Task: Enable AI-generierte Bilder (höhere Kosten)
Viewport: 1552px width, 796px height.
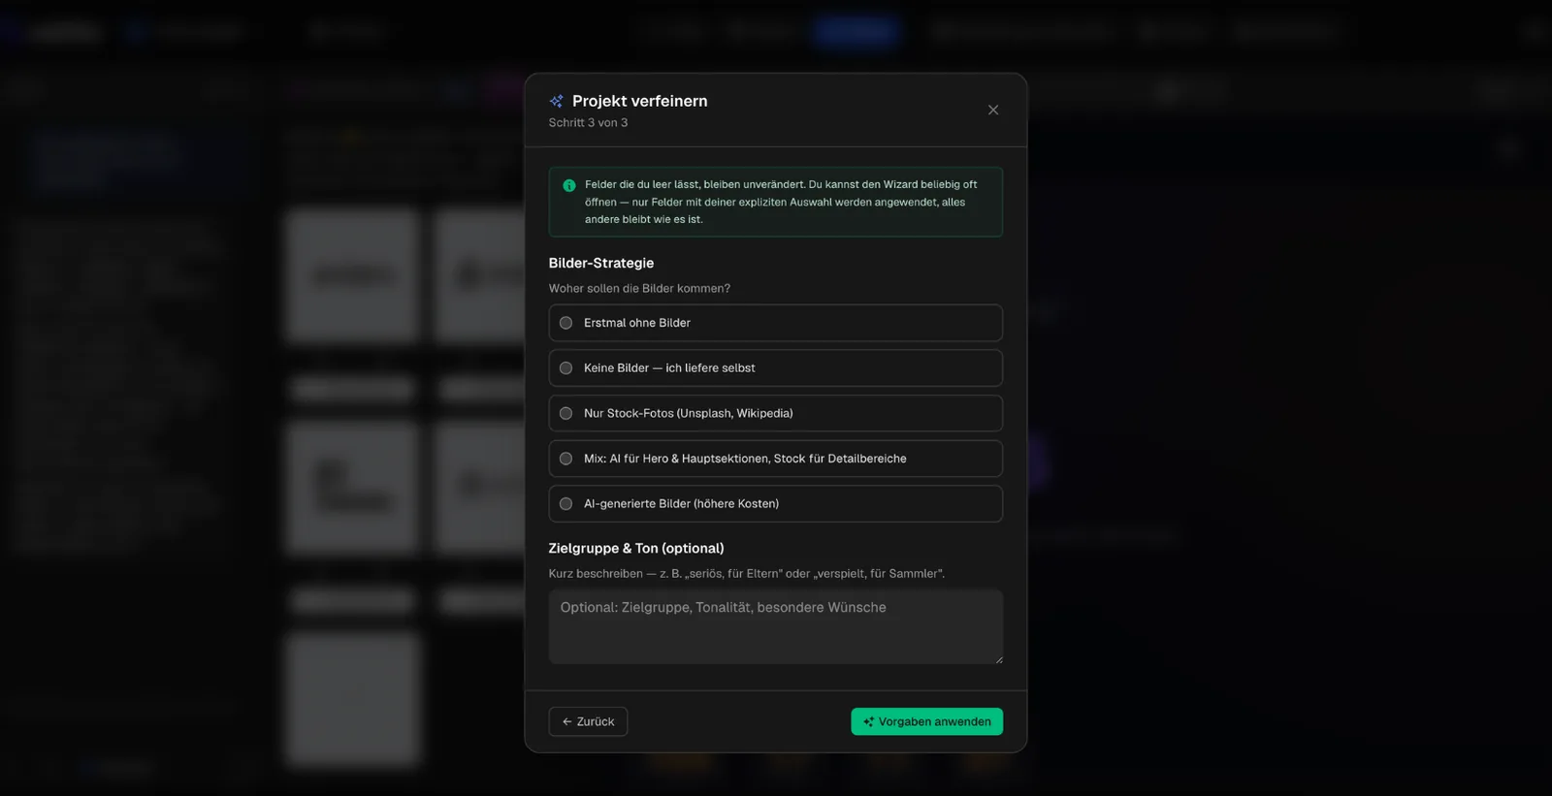Action: pos(775,503)
